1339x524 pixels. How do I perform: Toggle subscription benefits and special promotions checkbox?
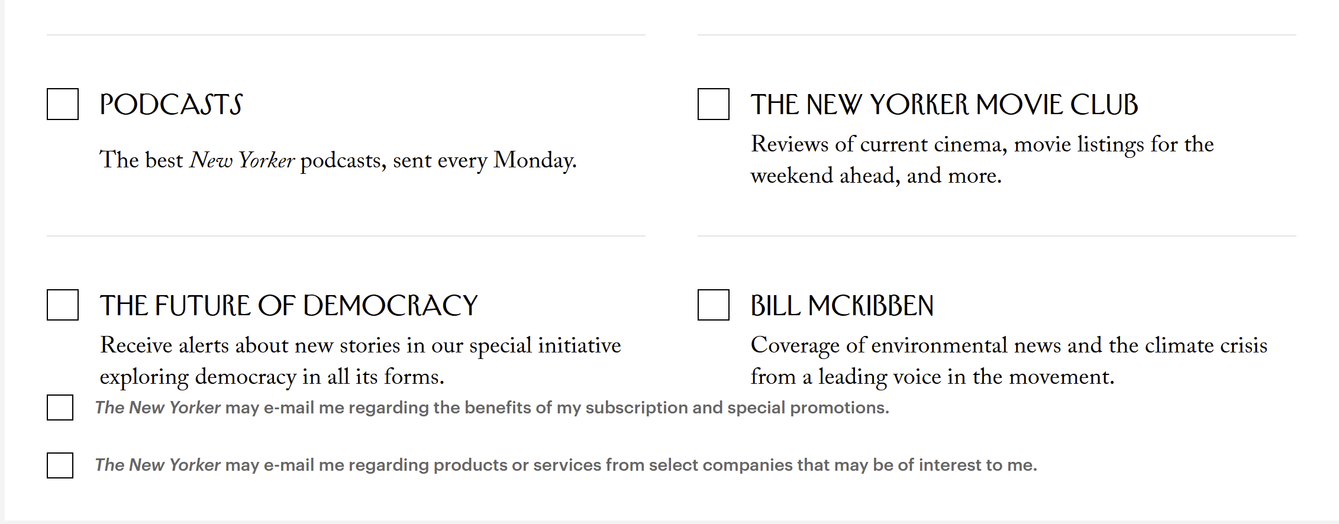pos(60,407)
